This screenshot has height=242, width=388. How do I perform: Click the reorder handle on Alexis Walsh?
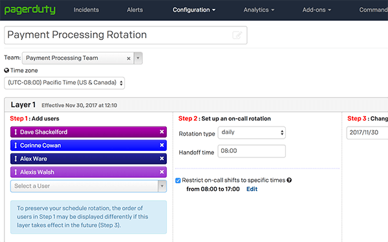(x=16, y=172)
